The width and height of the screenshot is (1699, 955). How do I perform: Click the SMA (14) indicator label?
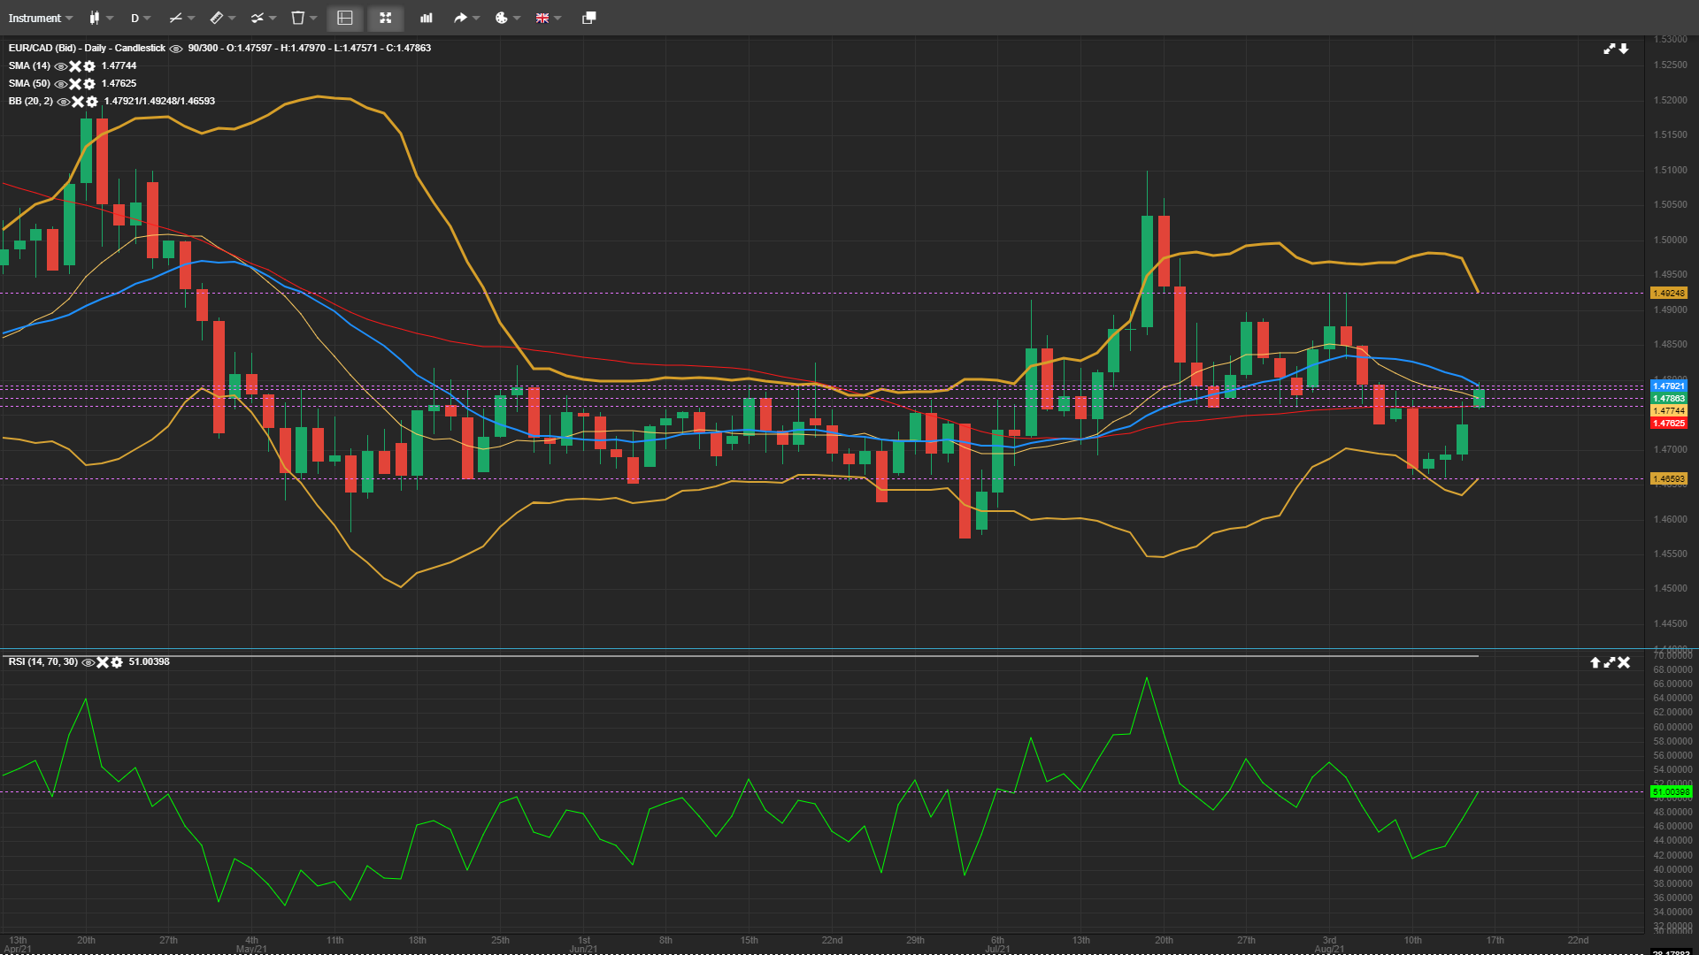pos(29,65)
